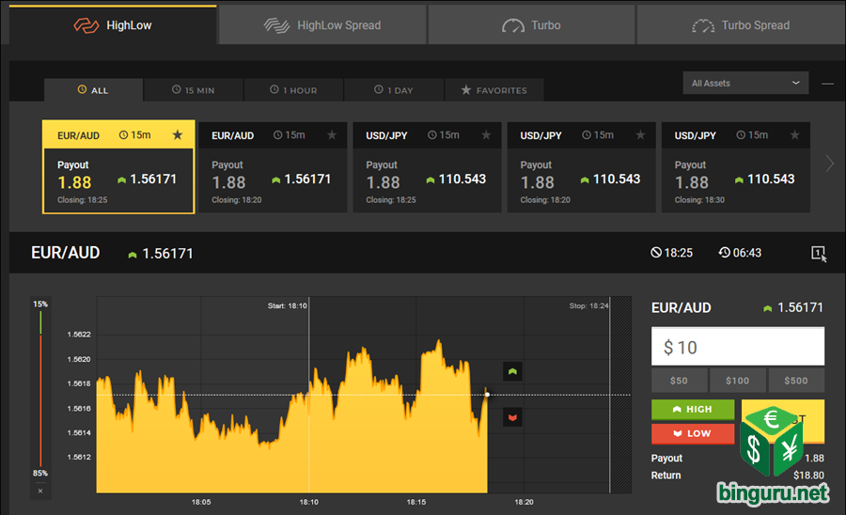The height and width of the screenshot is (515, 846).
Task: Favorite the EUR/AUD 18:20 card star
Action: tap(332, 134)
